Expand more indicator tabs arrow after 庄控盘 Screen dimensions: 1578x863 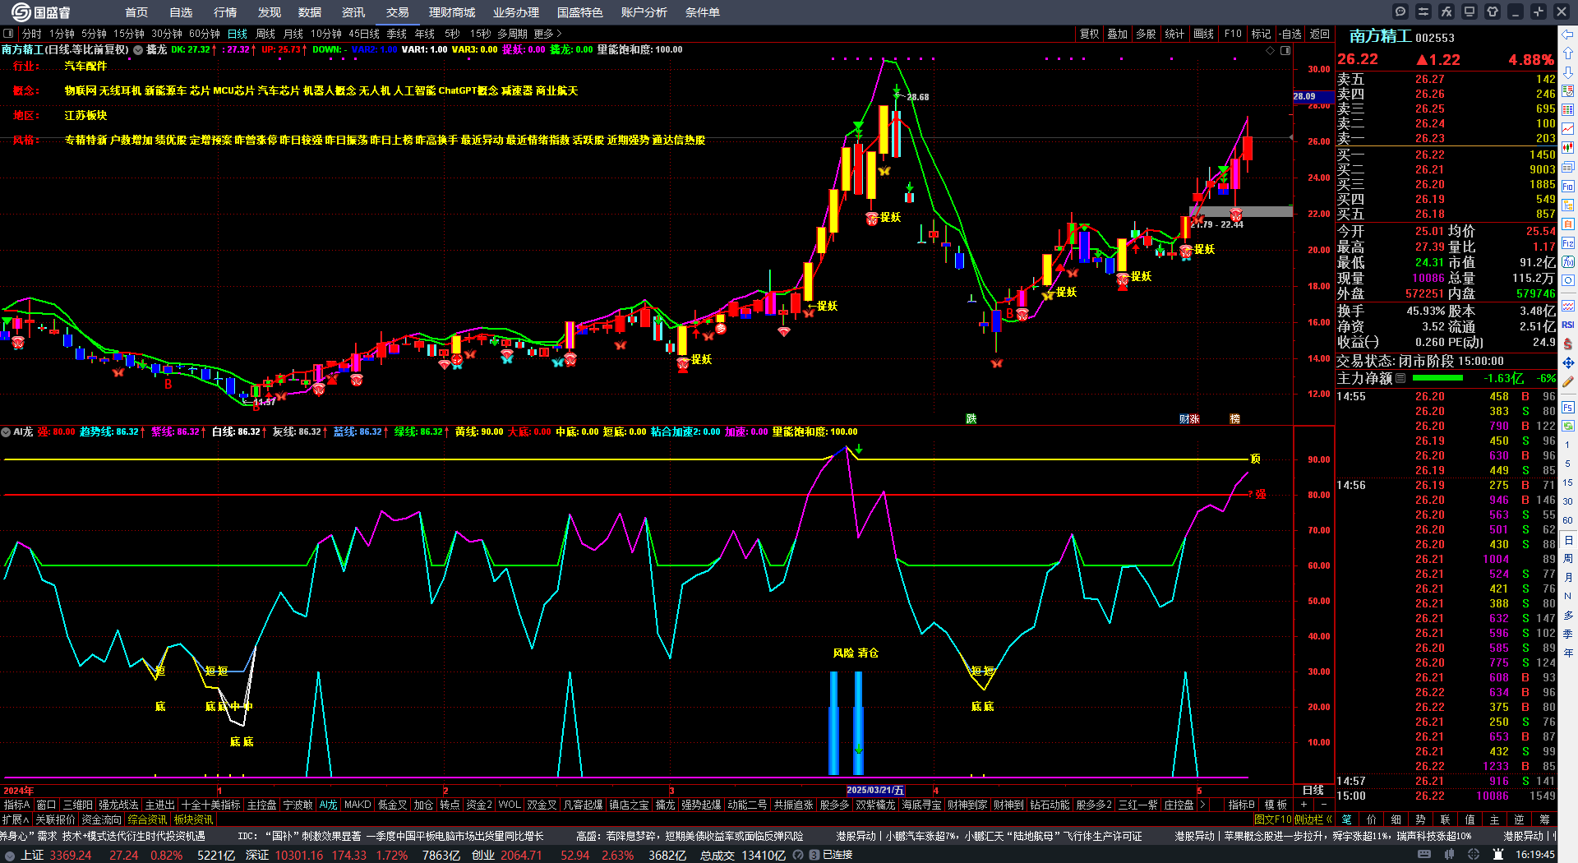click(x=1202, y=805)
